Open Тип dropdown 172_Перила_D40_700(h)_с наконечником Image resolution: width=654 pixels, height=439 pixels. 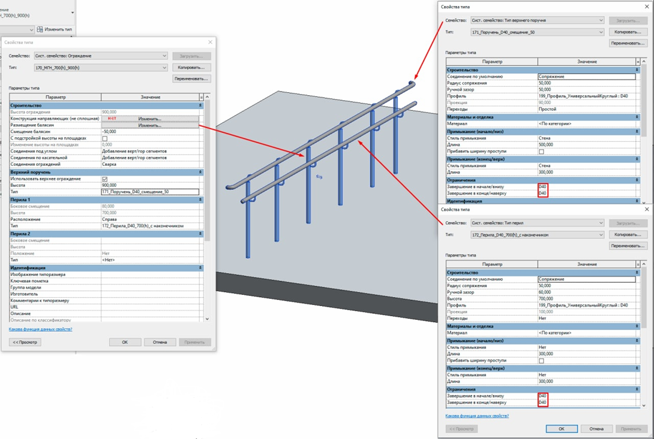tap(537, 235)
